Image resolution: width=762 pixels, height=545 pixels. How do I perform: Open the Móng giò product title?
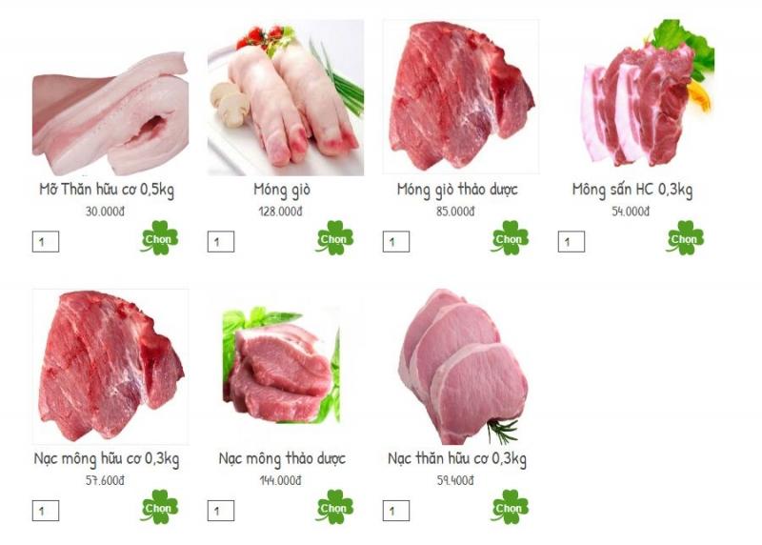click(282, 190)
